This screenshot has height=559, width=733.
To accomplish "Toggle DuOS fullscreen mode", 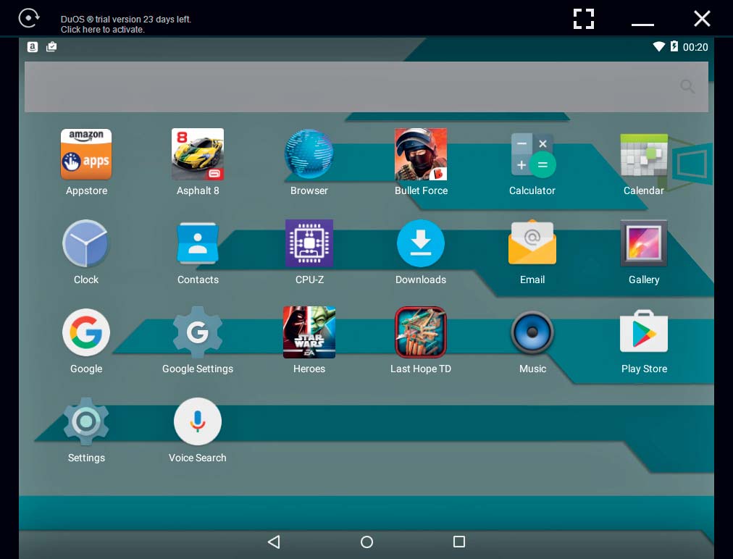I will coord(584,19).
